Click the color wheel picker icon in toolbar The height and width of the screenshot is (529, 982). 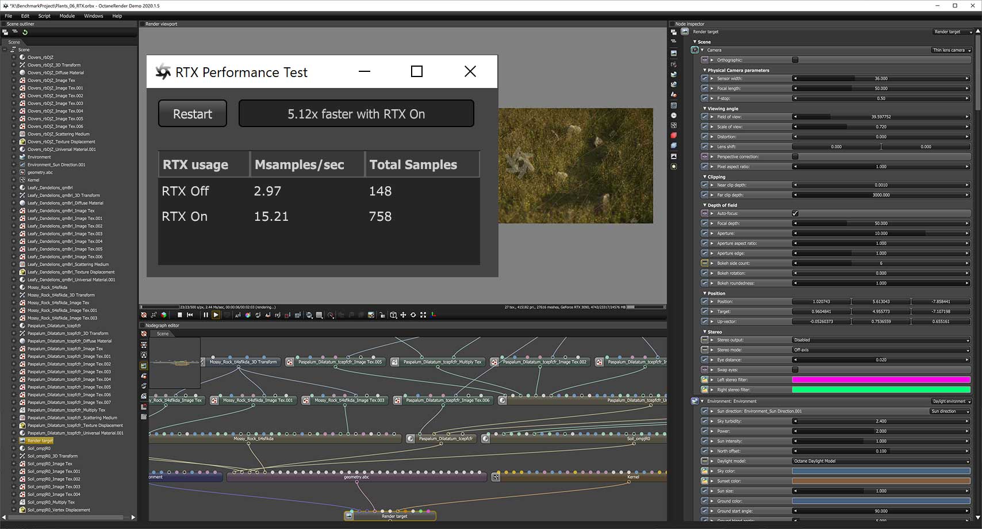248,315
